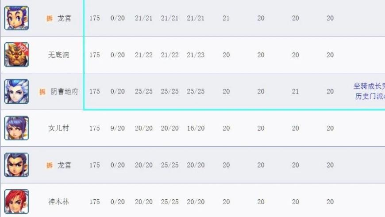Click the 9/20 value in 女儿村 row
Image resolution: width=385 pixels, height=217 pixels.
[118, 128]
